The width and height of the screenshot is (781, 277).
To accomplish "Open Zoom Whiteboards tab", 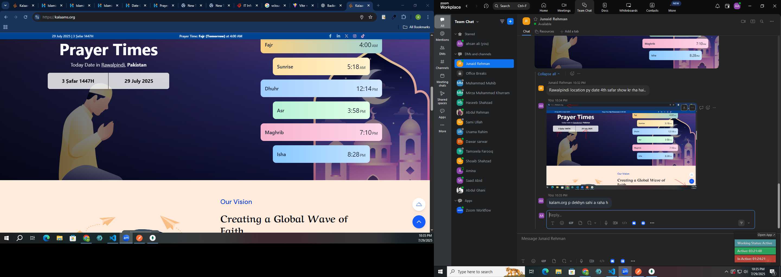I will 628,8.
